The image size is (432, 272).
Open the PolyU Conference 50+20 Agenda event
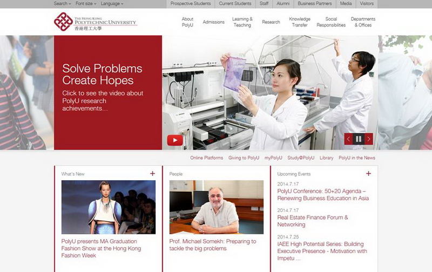[323, 195]
